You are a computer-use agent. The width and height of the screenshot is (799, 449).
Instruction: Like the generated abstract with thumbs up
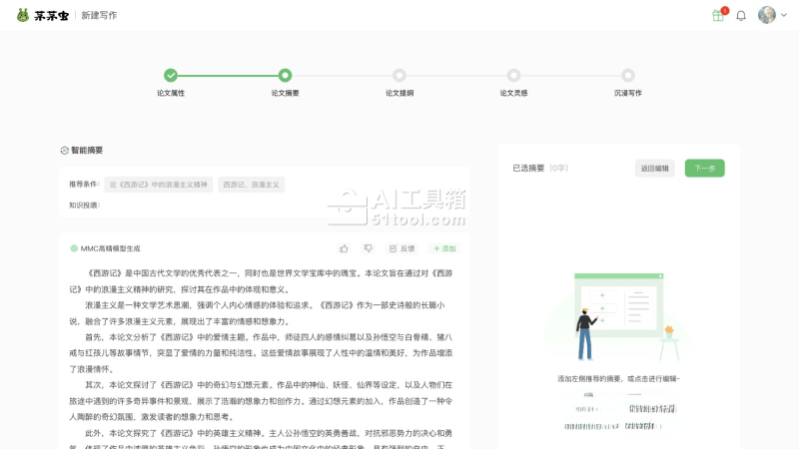[x=344, y=248]
